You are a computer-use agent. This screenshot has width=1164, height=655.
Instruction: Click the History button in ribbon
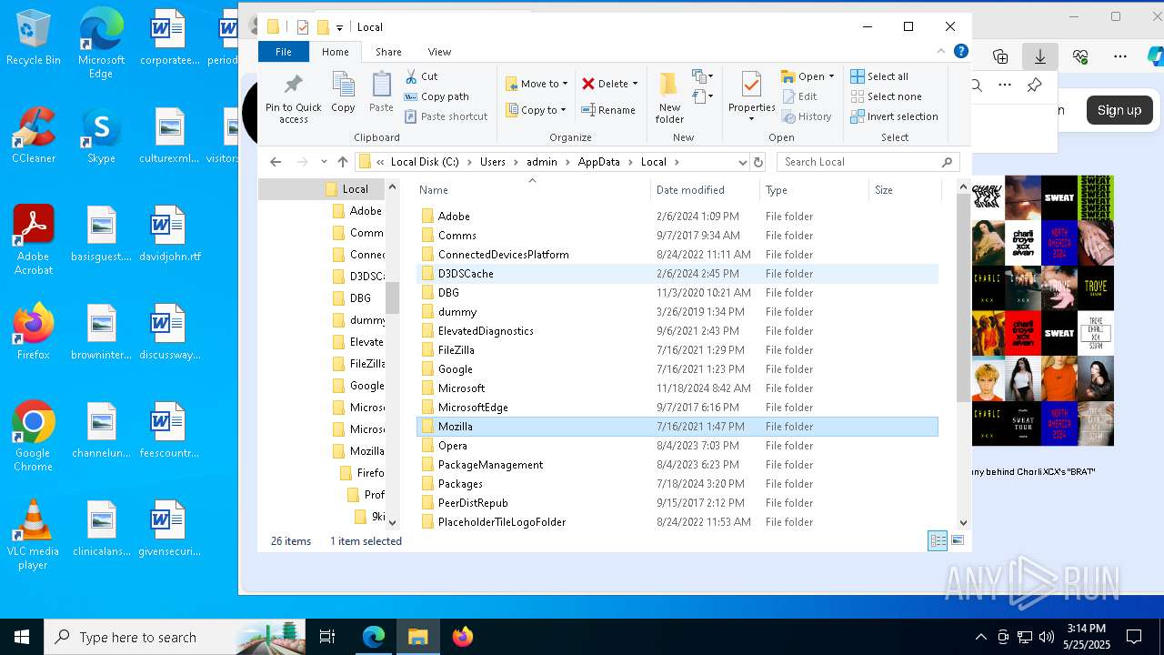tap(807, 116)
